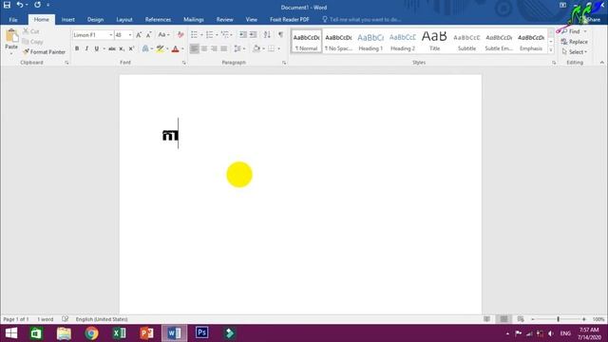Apply paragraph shading

pyautogui.click(x=256, y=48)
